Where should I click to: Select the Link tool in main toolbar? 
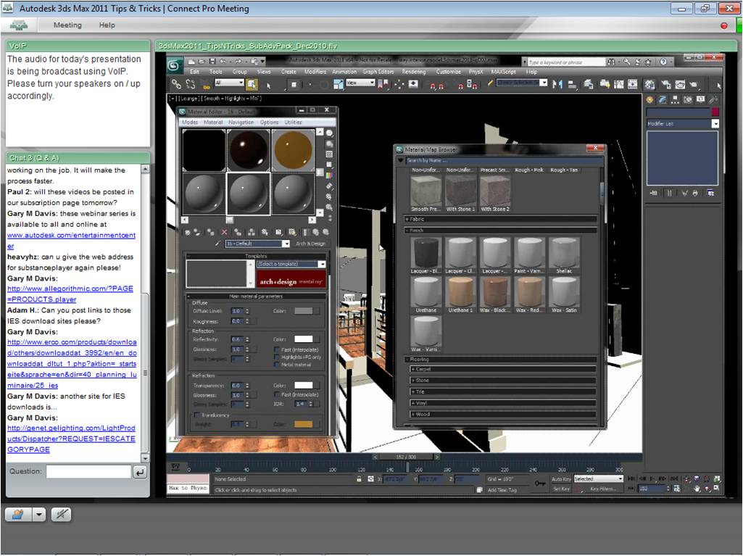(x=176, y=85)
